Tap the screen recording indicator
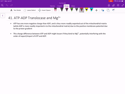The image size is (125, 94). [111, 1]
